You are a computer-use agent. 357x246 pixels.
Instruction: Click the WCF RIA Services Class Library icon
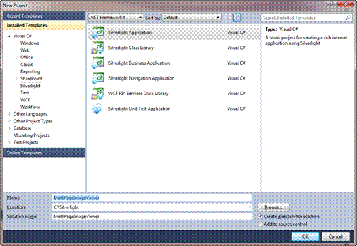pos(97,93)
